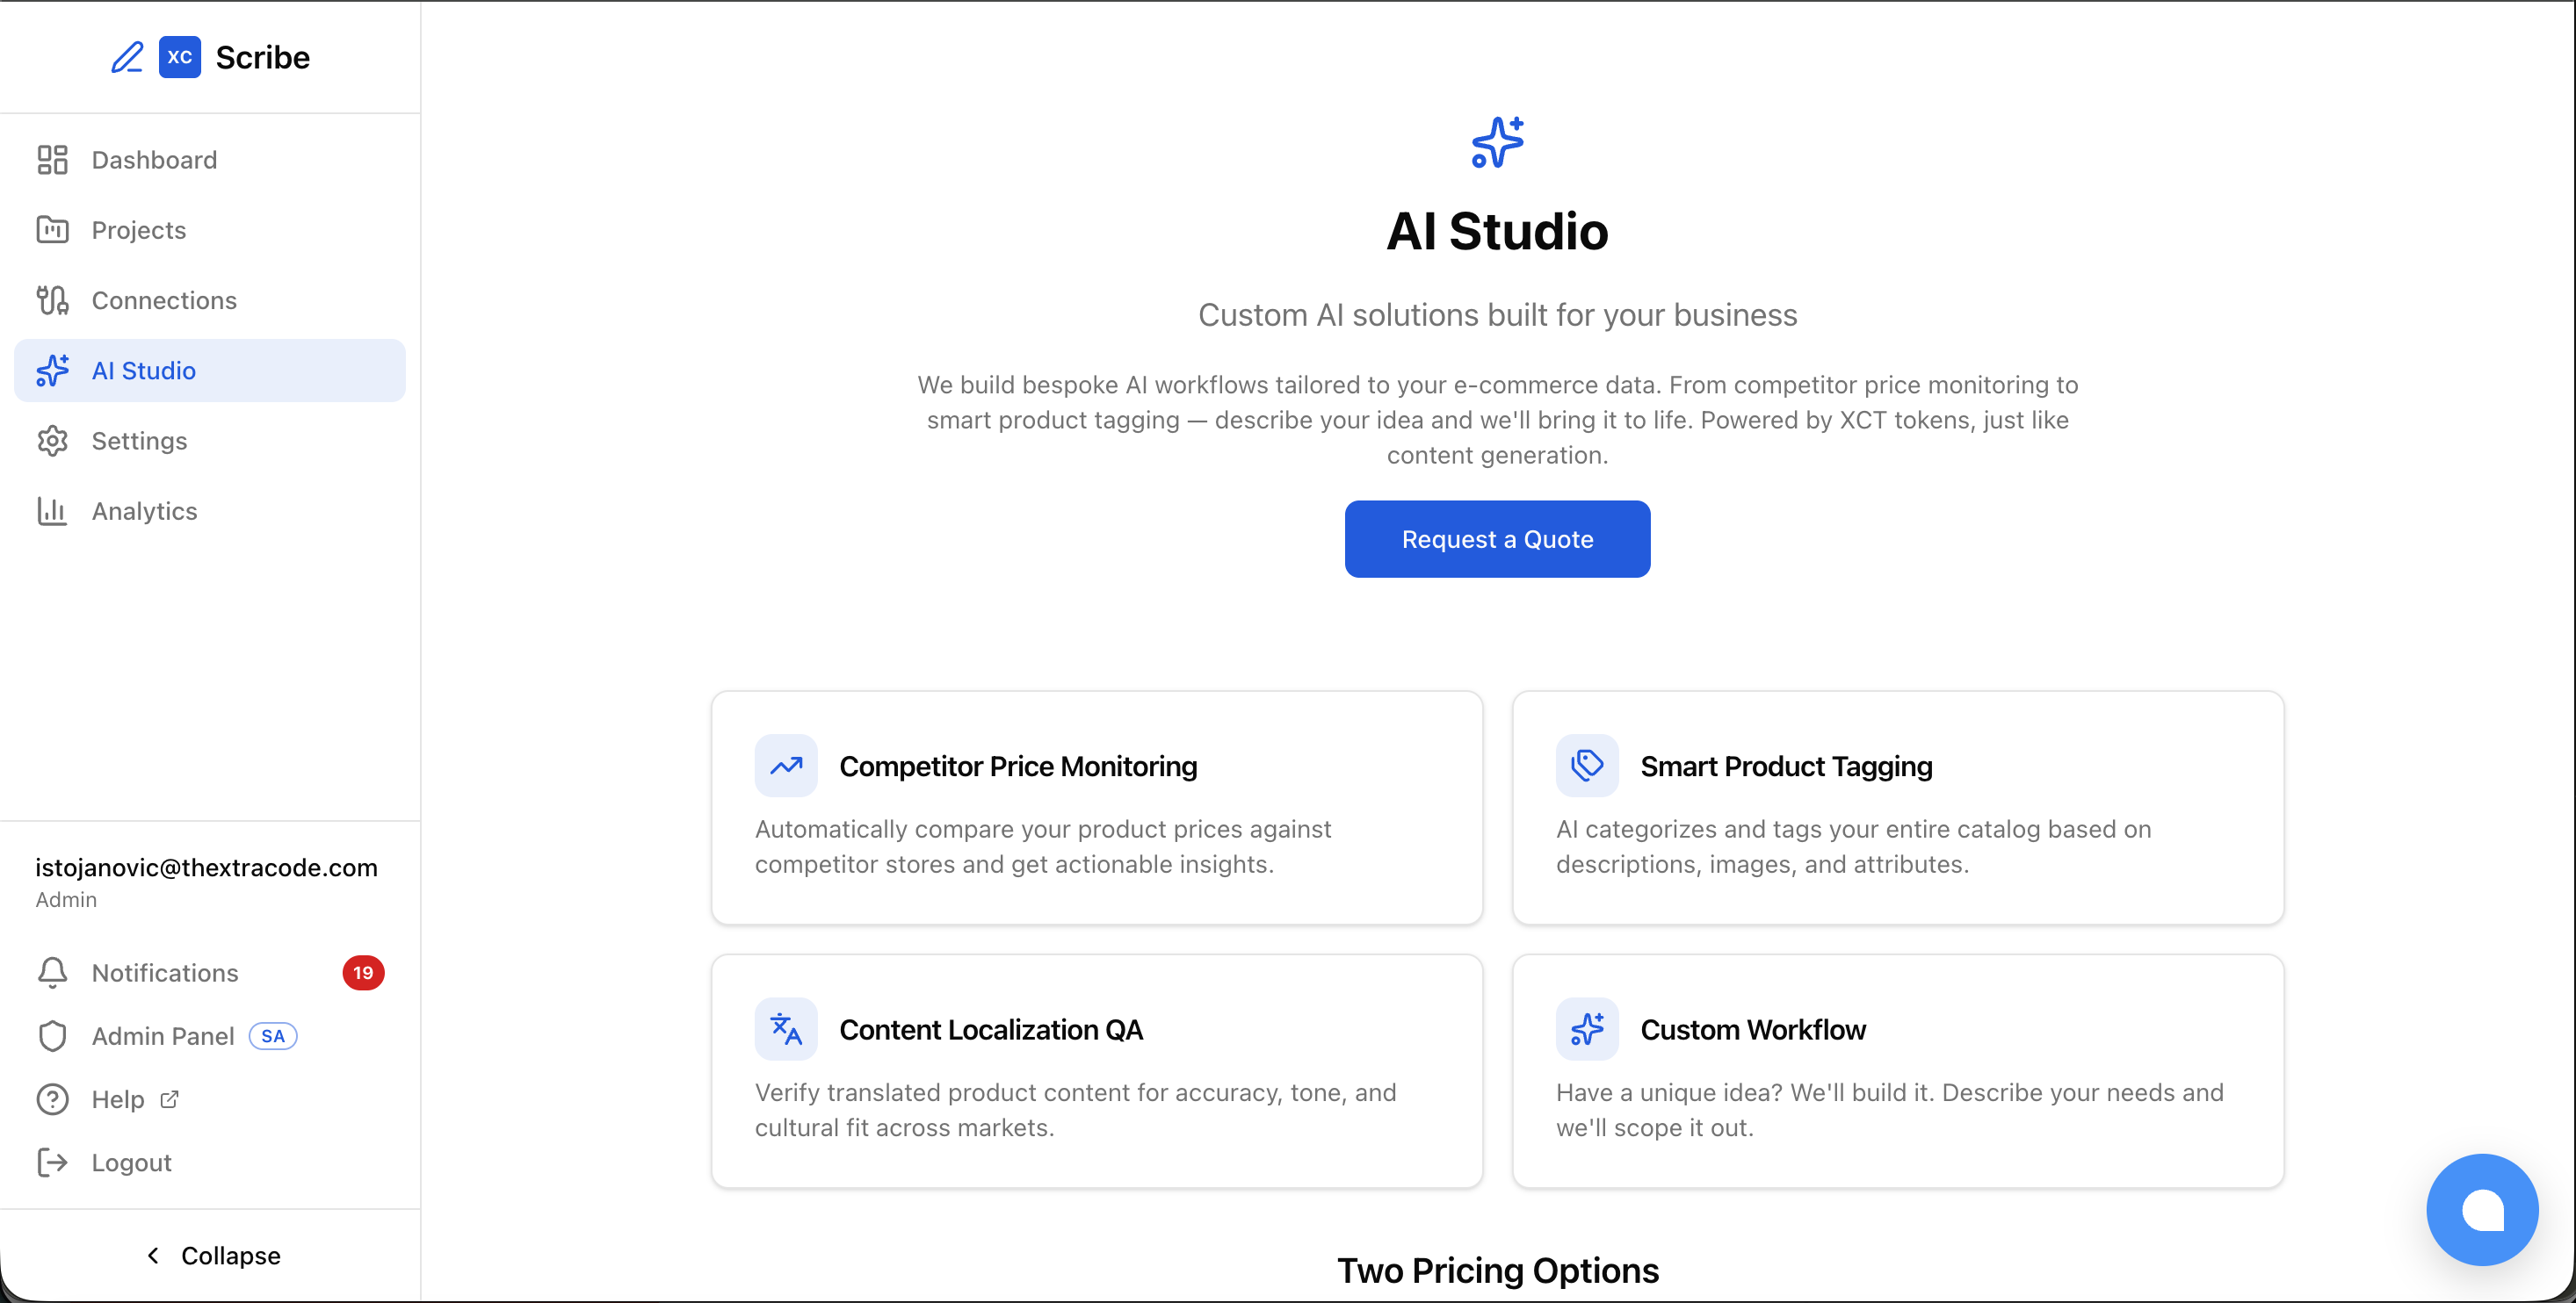Click the Notifications bell icon
The image size is (2576, 1303).
point(52,972)
